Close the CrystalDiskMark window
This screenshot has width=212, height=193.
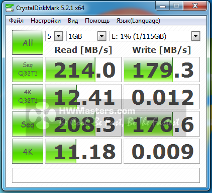click(x=195, y=6)
